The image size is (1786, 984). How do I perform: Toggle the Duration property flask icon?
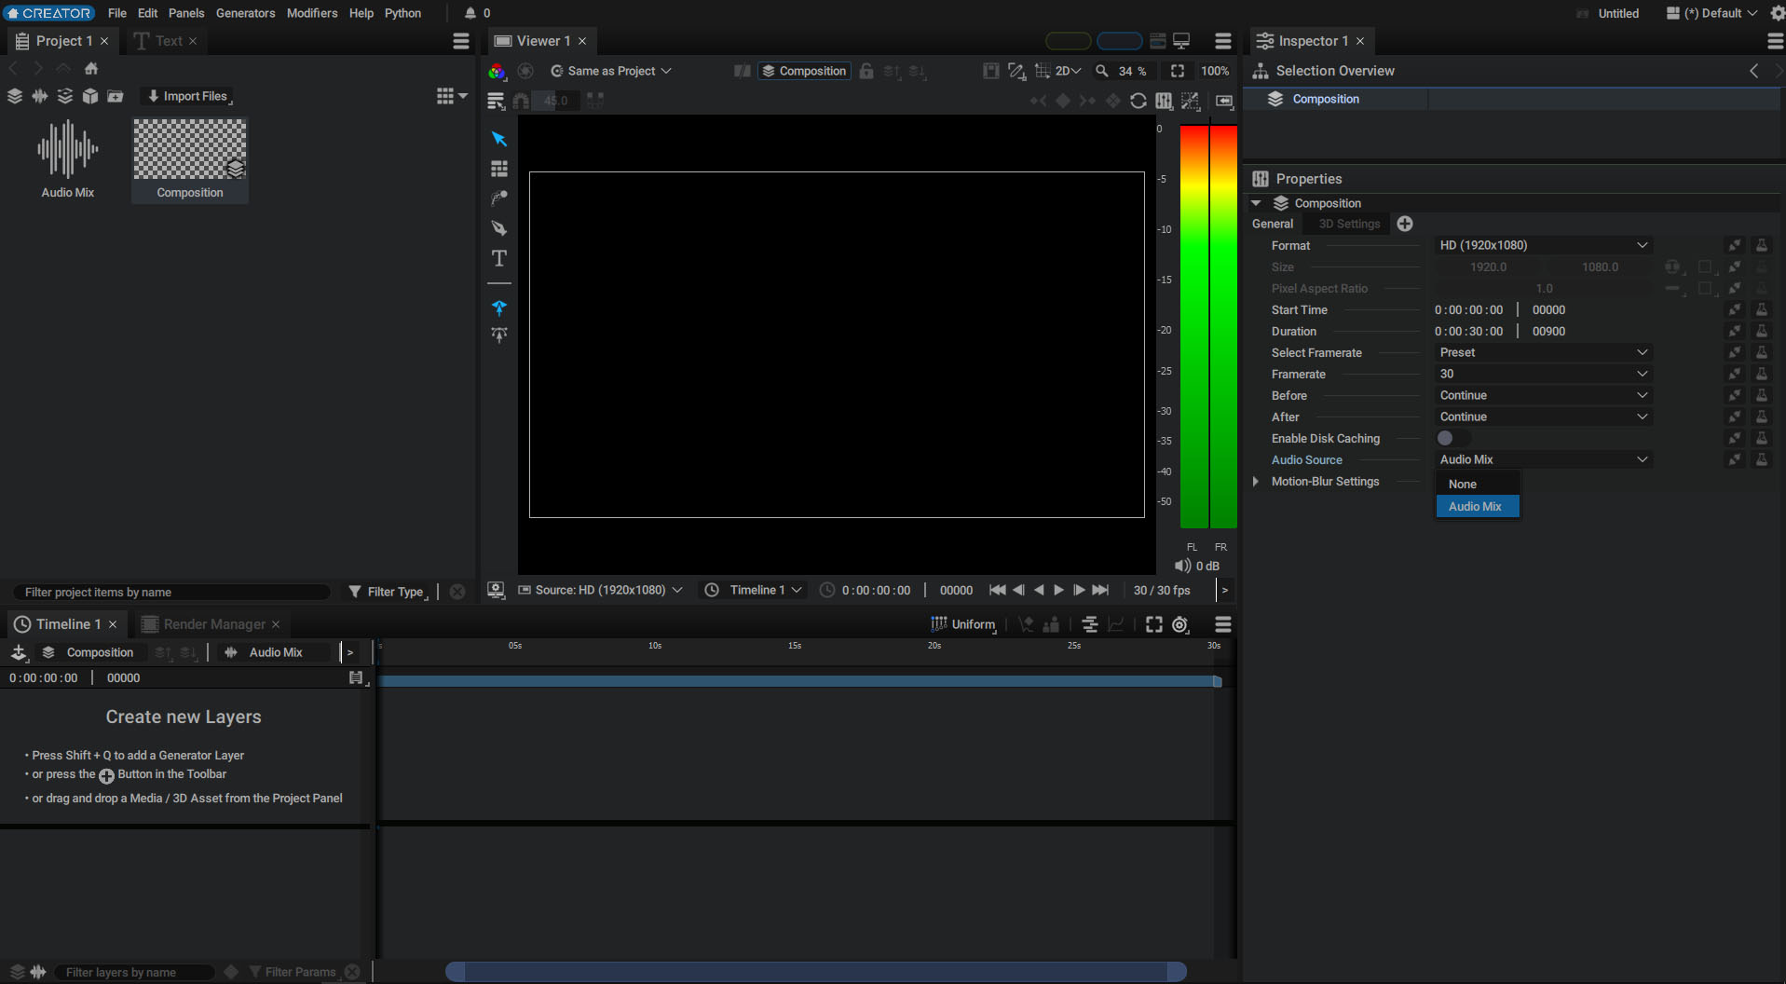click(1762, 331)
